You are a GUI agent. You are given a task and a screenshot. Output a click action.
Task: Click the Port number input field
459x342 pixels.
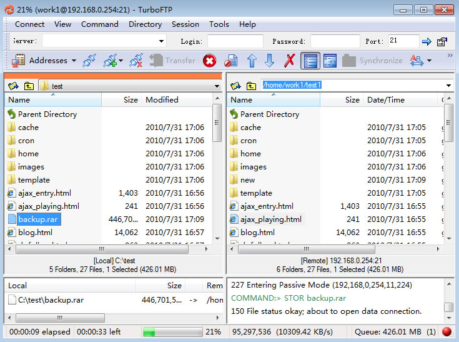point(403,41)
